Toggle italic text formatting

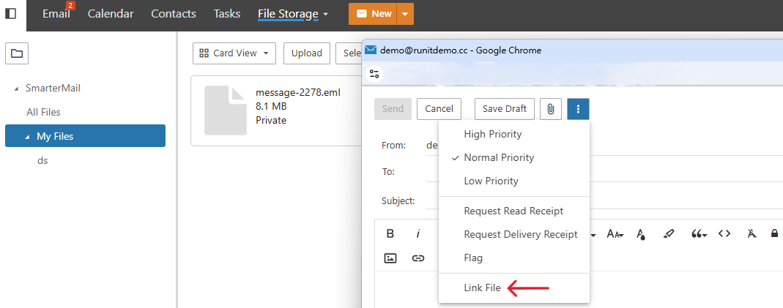418,234
